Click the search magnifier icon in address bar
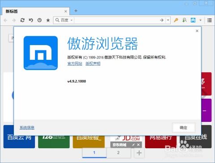215x163 pixels. 57,20
